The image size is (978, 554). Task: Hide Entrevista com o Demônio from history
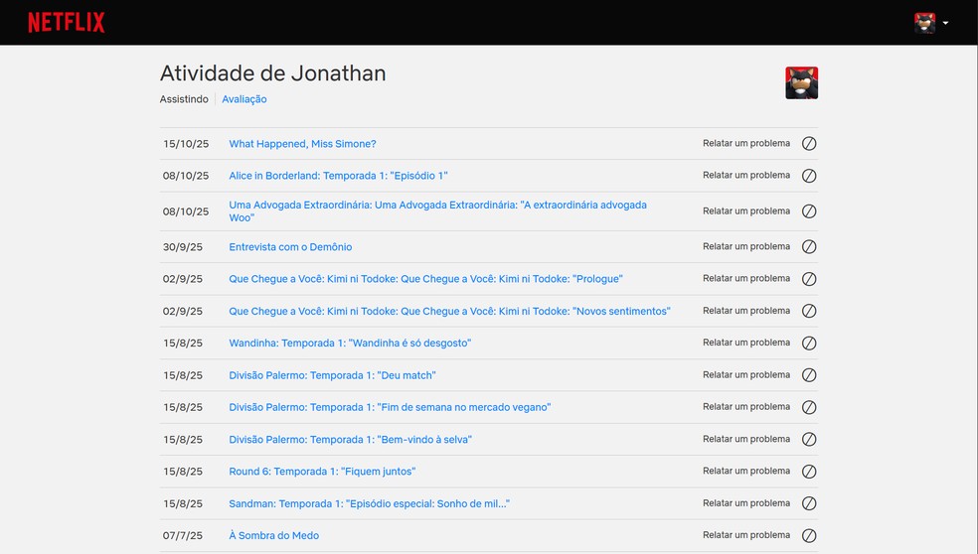(809, 247)
